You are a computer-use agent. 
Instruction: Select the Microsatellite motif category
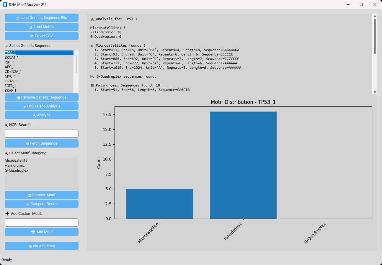click(x=16, y=161)
